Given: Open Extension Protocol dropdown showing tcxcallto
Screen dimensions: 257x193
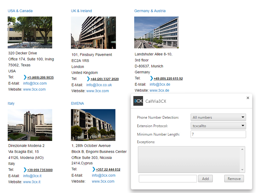Looking at the screenshot, I should [218, 126].
